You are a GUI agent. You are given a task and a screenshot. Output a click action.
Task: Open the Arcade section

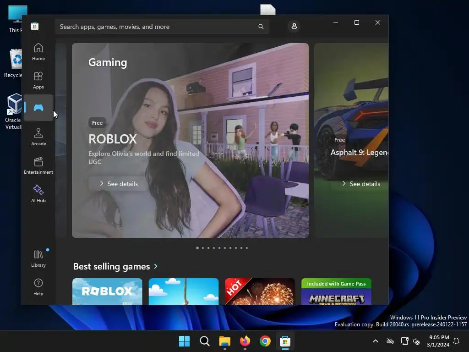(x=38, y=137)
